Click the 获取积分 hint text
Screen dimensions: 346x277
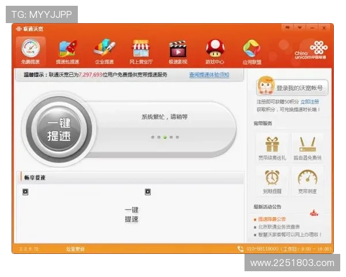coord(288,109)
